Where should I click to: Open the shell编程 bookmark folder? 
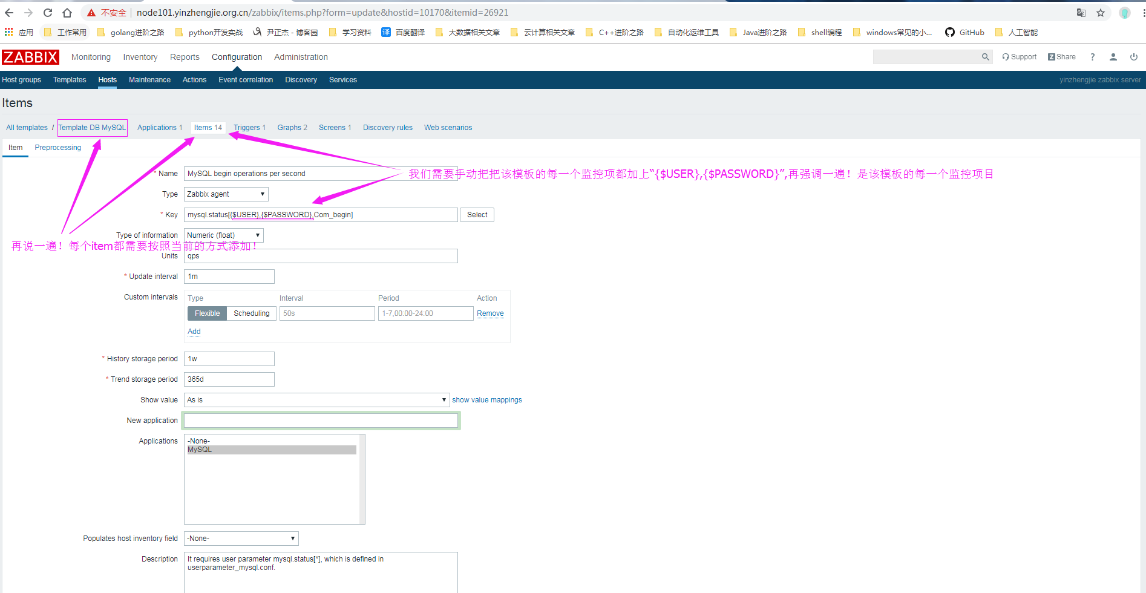click(x=820, y=32)
